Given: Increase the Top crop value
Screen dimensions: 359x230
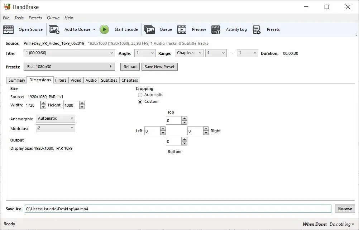Looking at the screenshot, I should click(185, 119).
